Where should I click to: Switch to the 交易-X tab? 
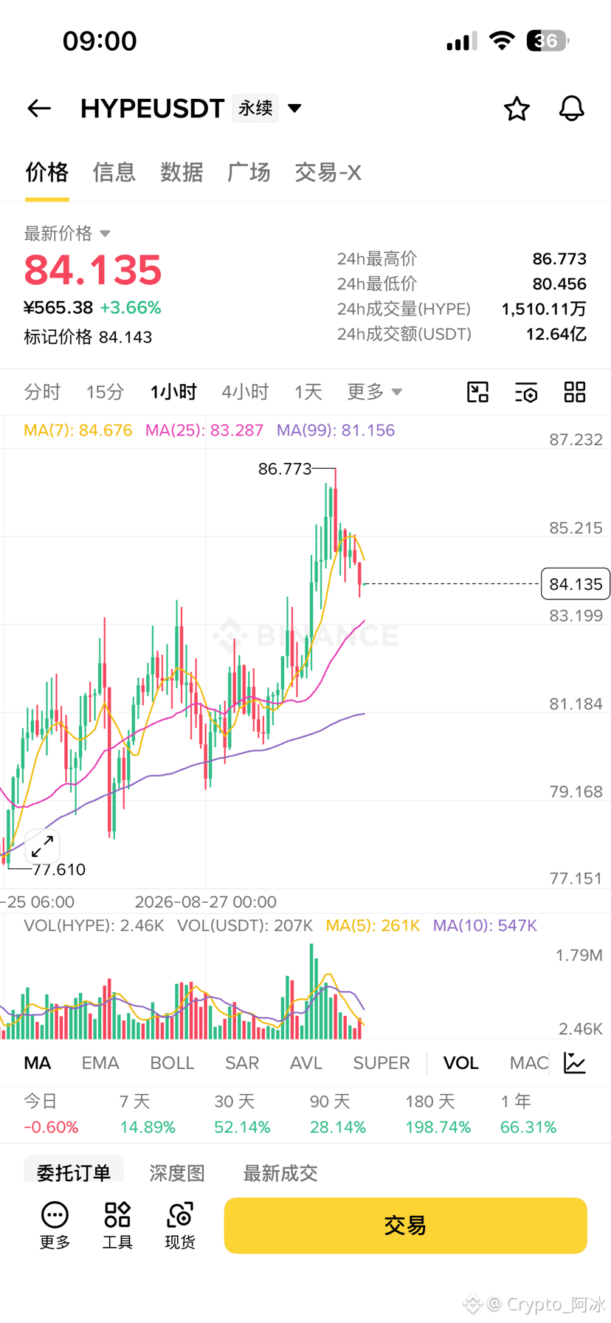(x=328, y=173)
